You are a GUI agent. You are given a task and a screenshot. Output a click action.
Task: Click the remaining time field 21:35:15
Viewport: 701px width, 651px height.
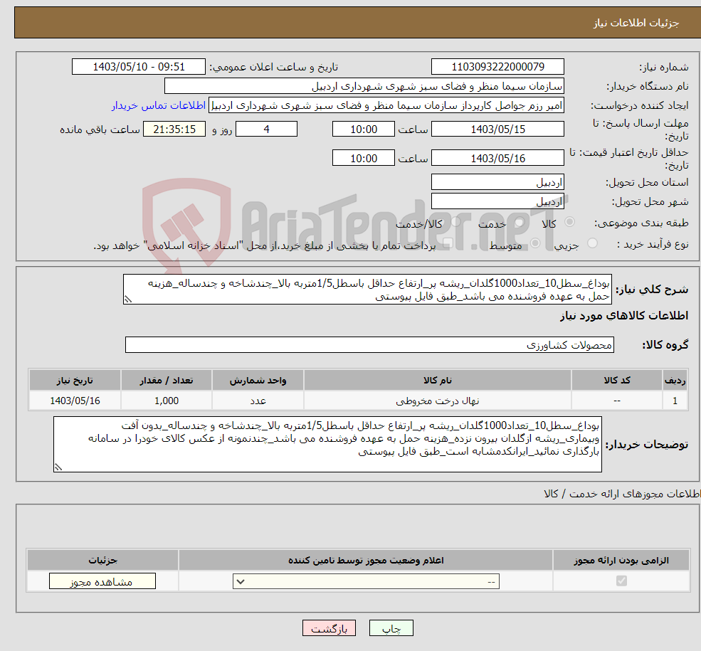point(174,129)
